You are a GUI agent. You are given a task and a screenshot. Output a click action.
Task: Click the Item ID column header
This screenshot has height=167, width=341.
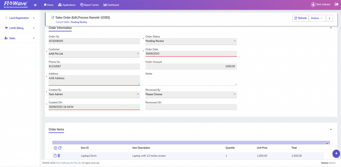tap(85, 148)
